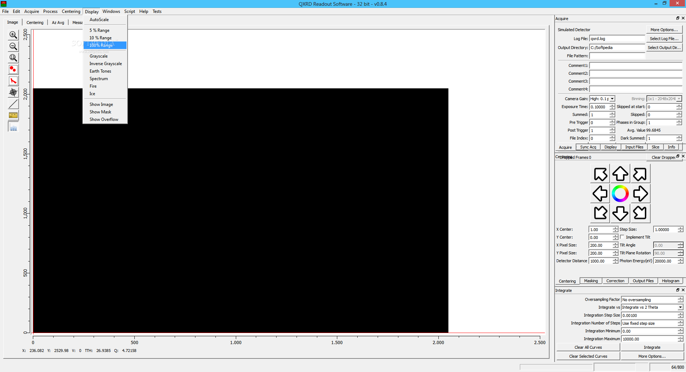This screenshot has height=372, width=686.
Task: Move center left with the left arrow
Action: pyautogui.click(x=600, y=194)
